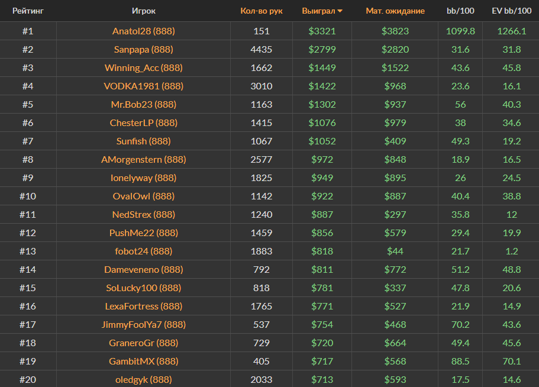Open fobot24 (888) player profile

pos(144,251)
